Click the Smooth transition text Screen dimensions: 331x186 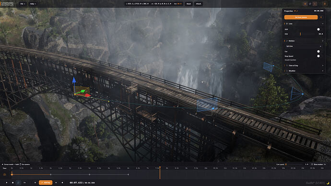click(290, 60)
